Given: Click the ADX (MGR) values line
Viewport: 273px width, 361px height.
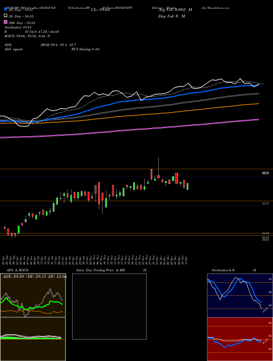Looking at the screenshot, I should (40, 45).
